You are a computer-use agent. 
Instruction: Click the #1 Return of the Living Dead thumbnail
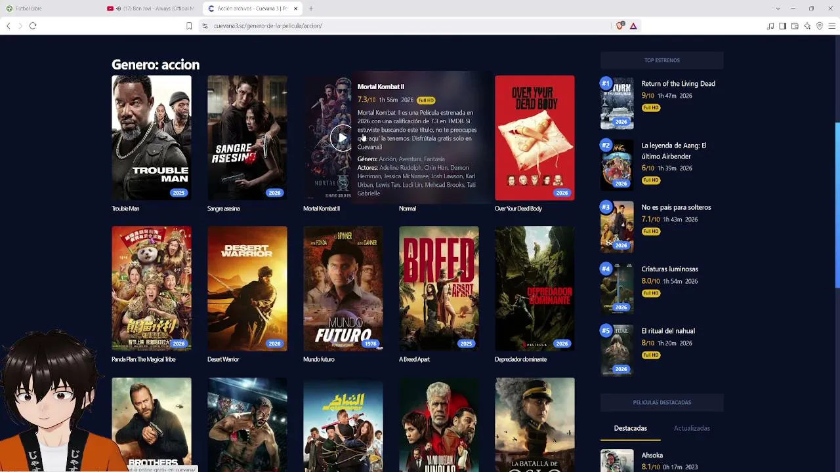click(x=617, y=104)
